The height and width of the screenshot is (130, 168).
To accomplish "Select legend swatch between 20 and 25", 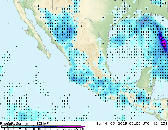I will pyautogui.click(x=47, y=127).
